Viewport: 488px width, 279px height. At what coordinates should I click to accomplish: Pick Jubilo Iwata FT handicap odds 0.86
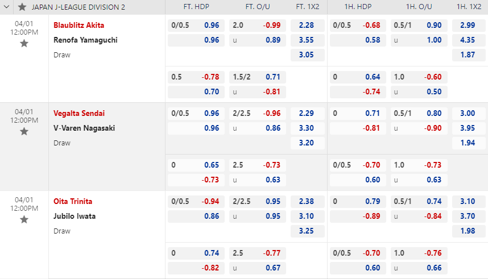[x=196, y=216]
